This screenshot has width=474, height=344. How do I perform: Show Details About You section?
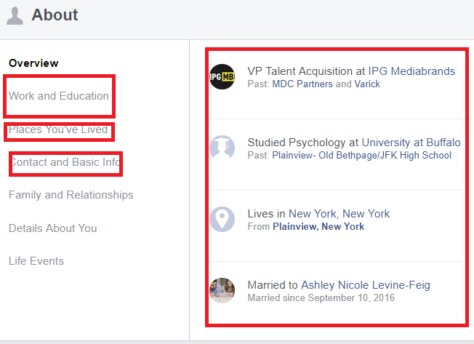52,228
